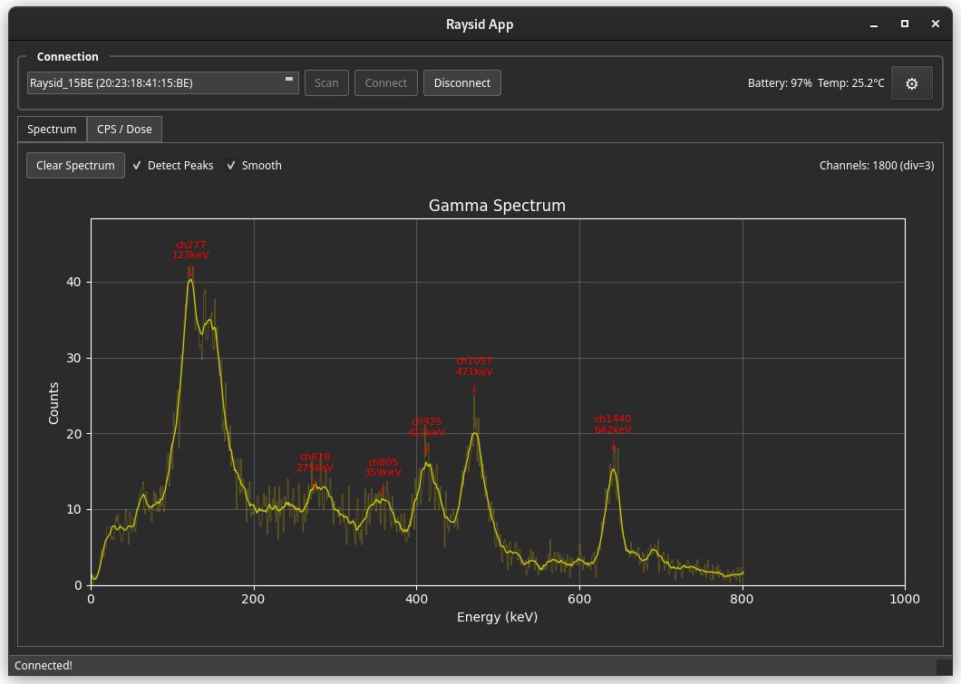The image size is (961, 684).
Task: Click the ch277 123keV peak marker
Action: 190,250
